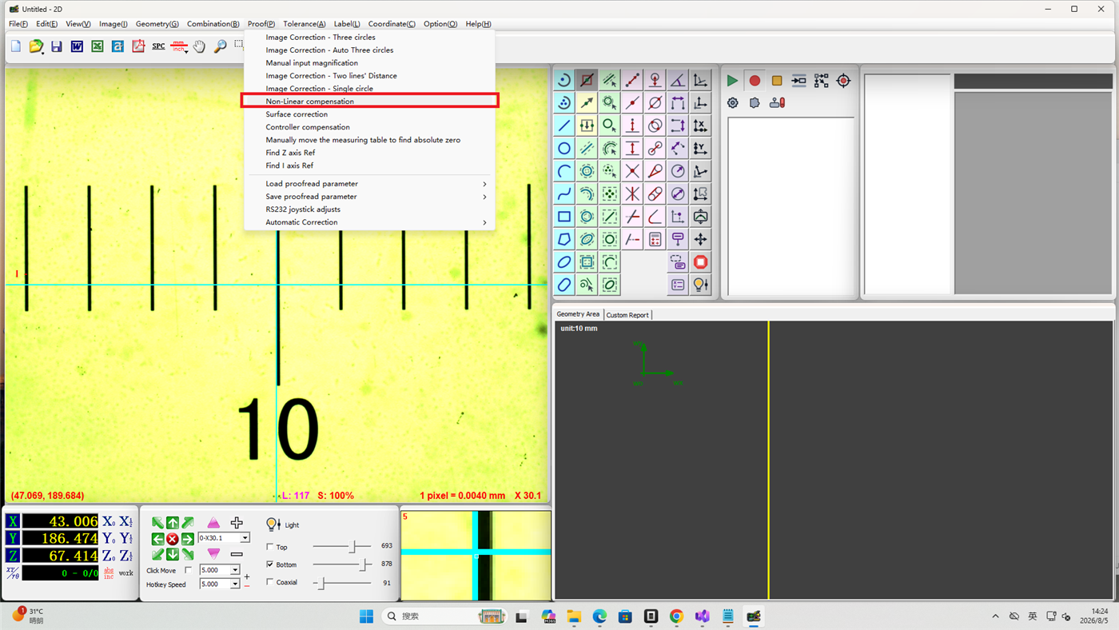This screenshot has width=1119, height=630.
Task: Switch to the Custom Report tab
Action: (627, 315)
